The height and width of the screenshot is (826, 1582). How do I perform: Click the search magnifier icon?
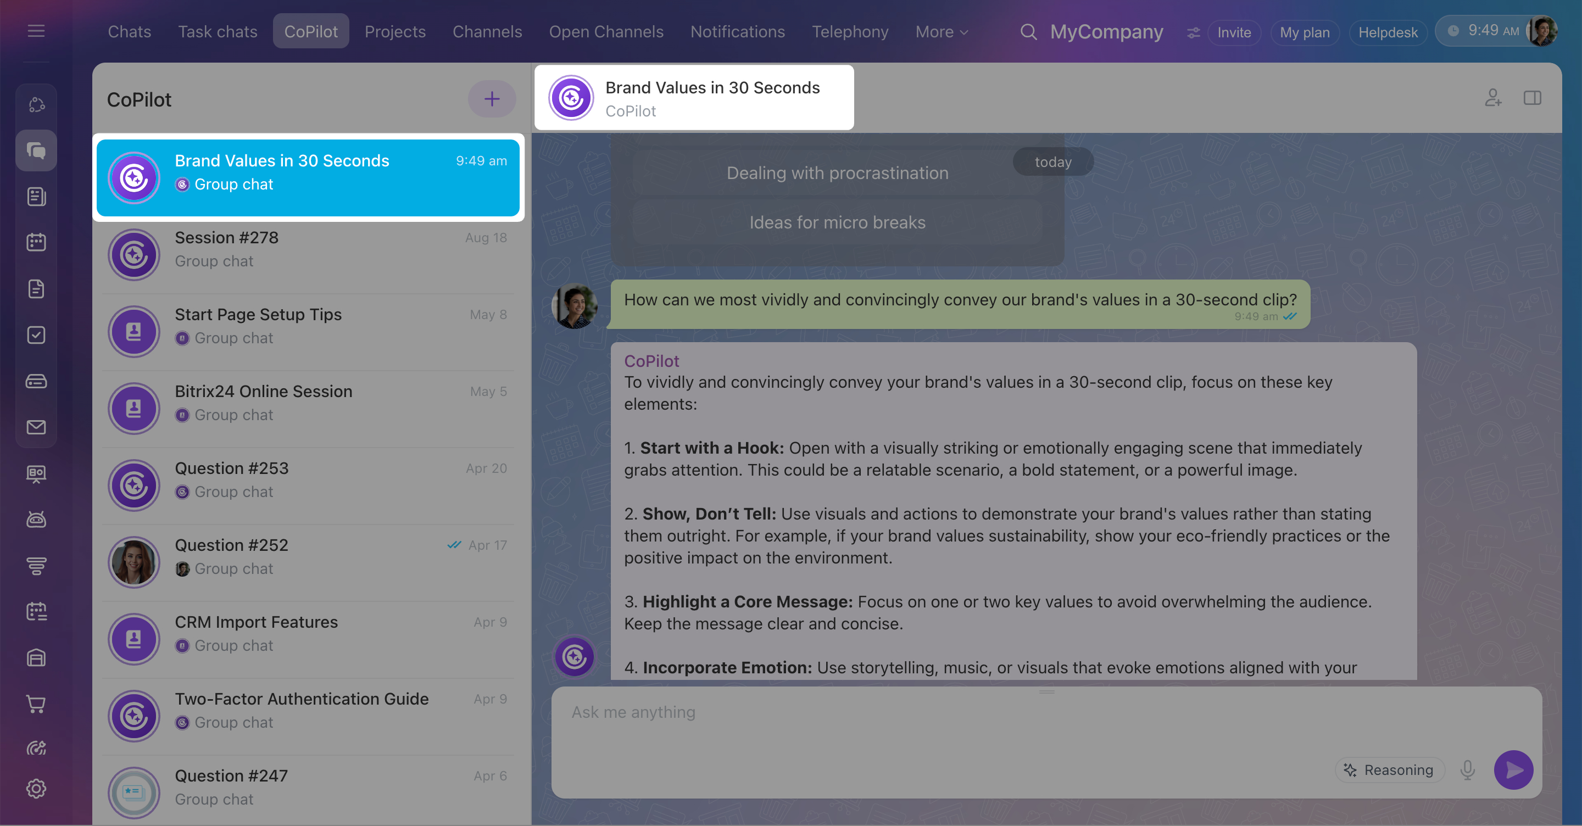pyautogui.click(x=1029, y=31)
